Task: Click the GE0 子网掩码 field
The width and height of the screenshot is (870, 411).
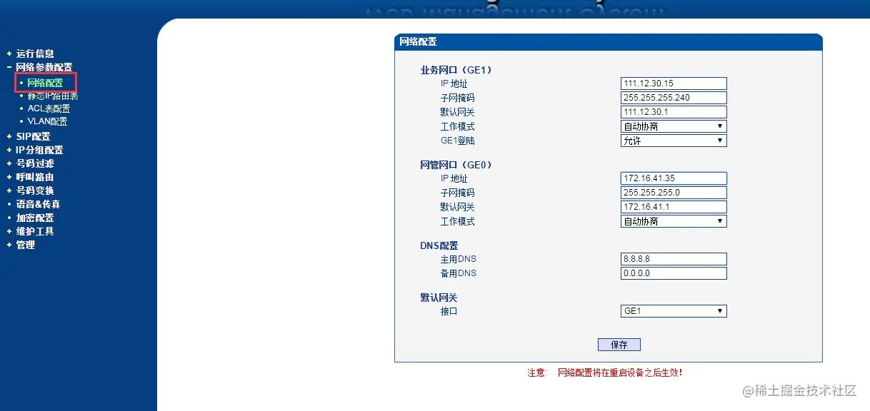Action: click(672, 192)
